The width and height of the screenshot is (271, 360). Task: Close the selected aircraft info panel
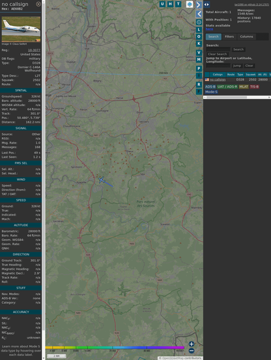pos(38,4)
